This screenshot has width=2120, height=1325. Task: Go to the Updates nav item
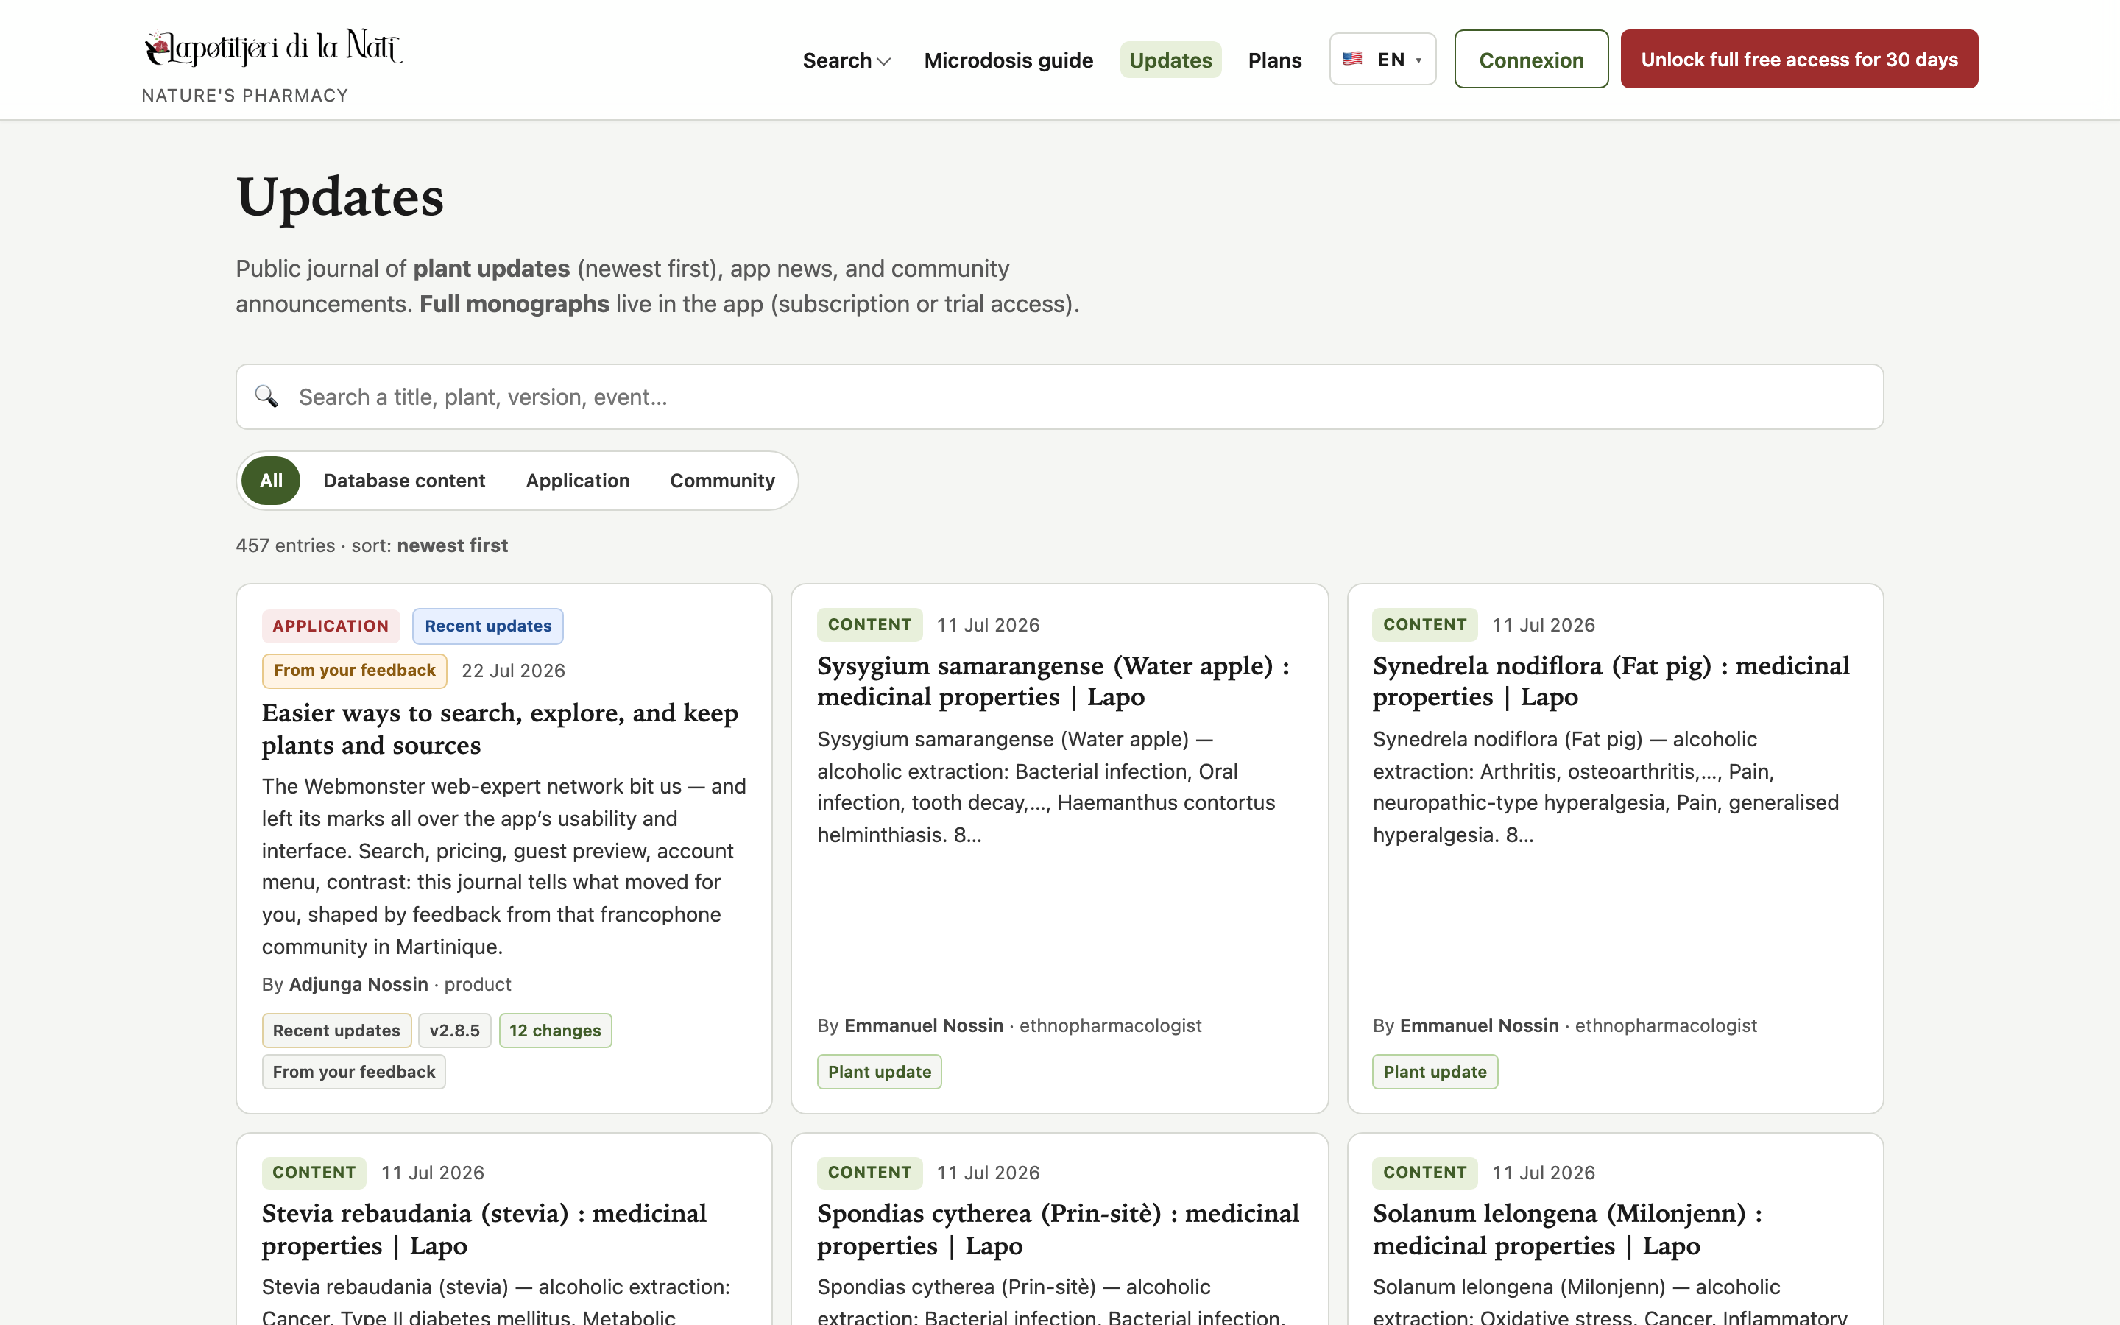1170,60
